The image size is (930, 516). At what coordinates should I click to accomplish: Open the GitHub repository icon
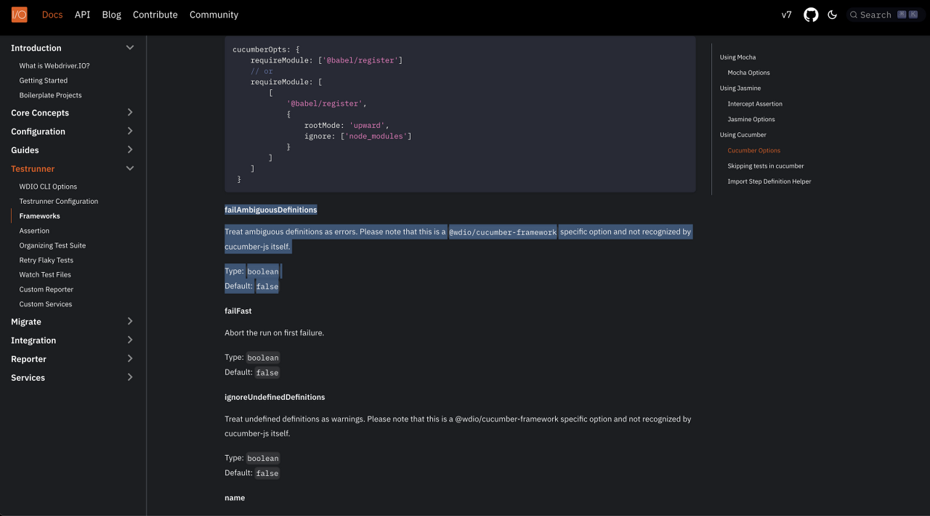tap(811, 15)
